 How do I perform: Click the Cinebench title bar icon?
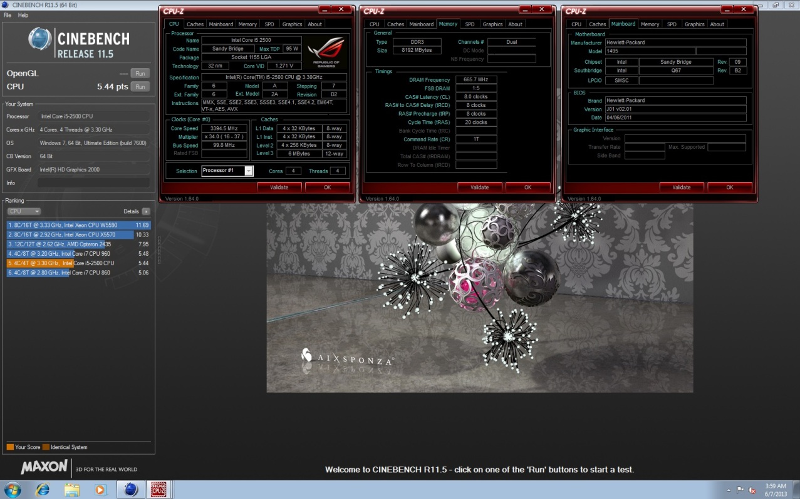pyautogui.click(x=6, y=5)
